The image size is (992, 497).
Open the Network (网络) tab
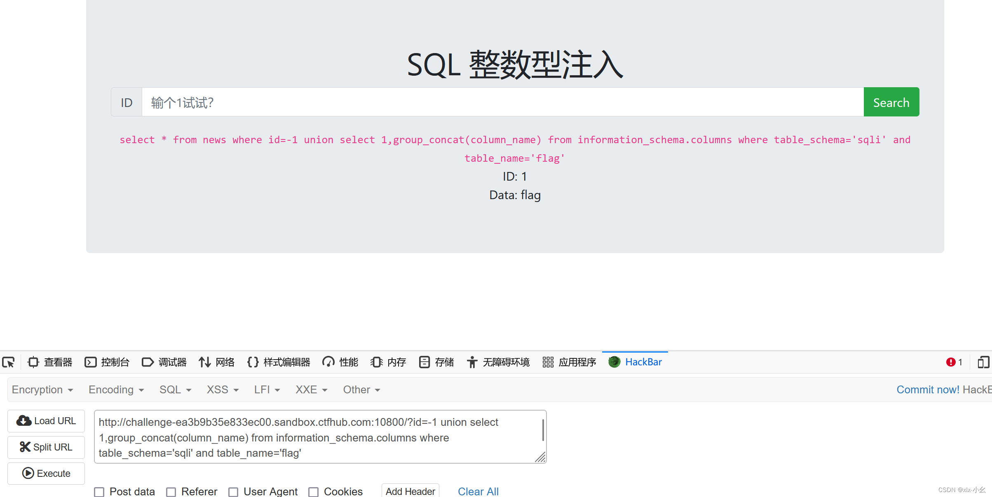point(216,362)
